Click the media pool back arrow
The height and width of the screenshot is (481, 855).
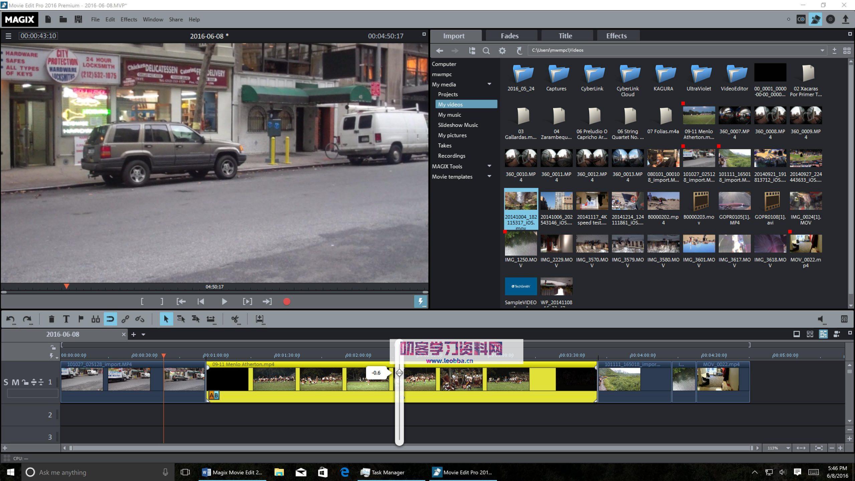coord(440,51)
